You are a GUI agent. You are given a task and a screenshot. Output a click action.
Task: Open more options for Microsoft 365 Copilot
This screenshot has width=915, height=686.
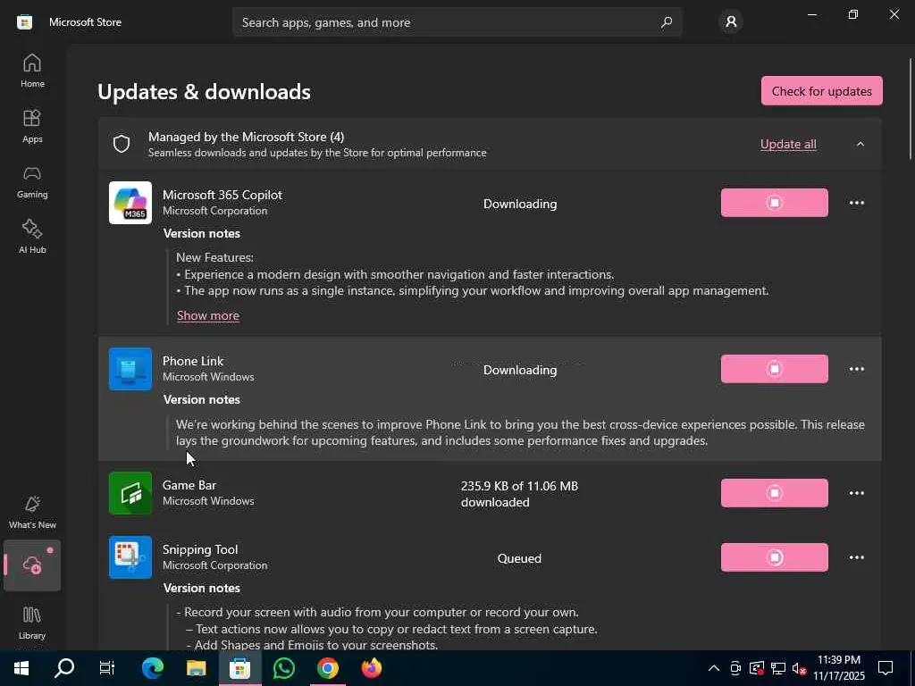point(857,203)
